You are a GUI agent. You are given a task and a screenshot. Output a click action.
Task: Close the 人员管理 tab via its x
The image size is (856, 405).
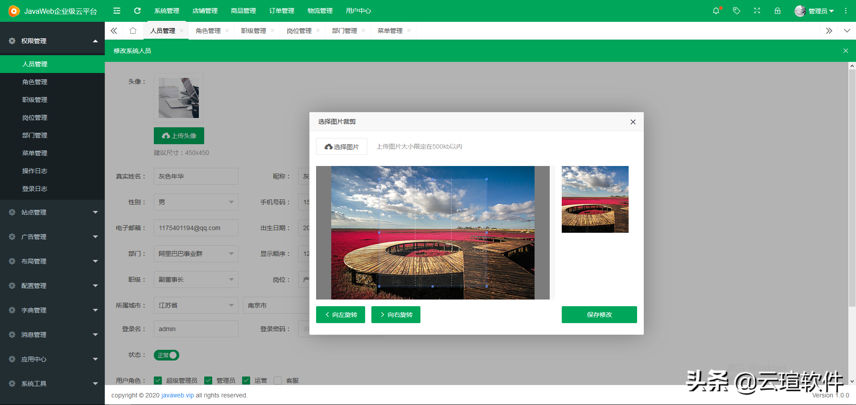tap(181, 31)
